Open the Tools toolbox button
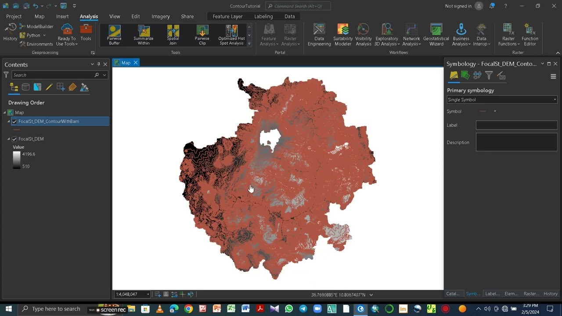Viewport: 562px width, 316px height. [x=86, y=33]
